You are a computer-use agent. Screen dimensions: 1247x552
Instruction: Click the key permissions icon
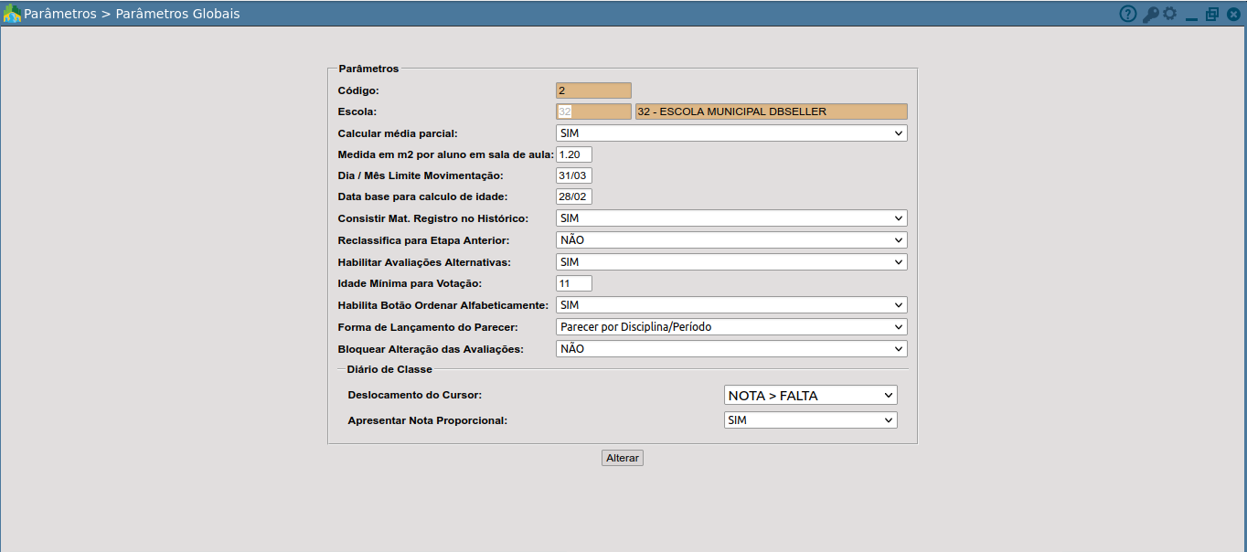(x=1150, y=15)
